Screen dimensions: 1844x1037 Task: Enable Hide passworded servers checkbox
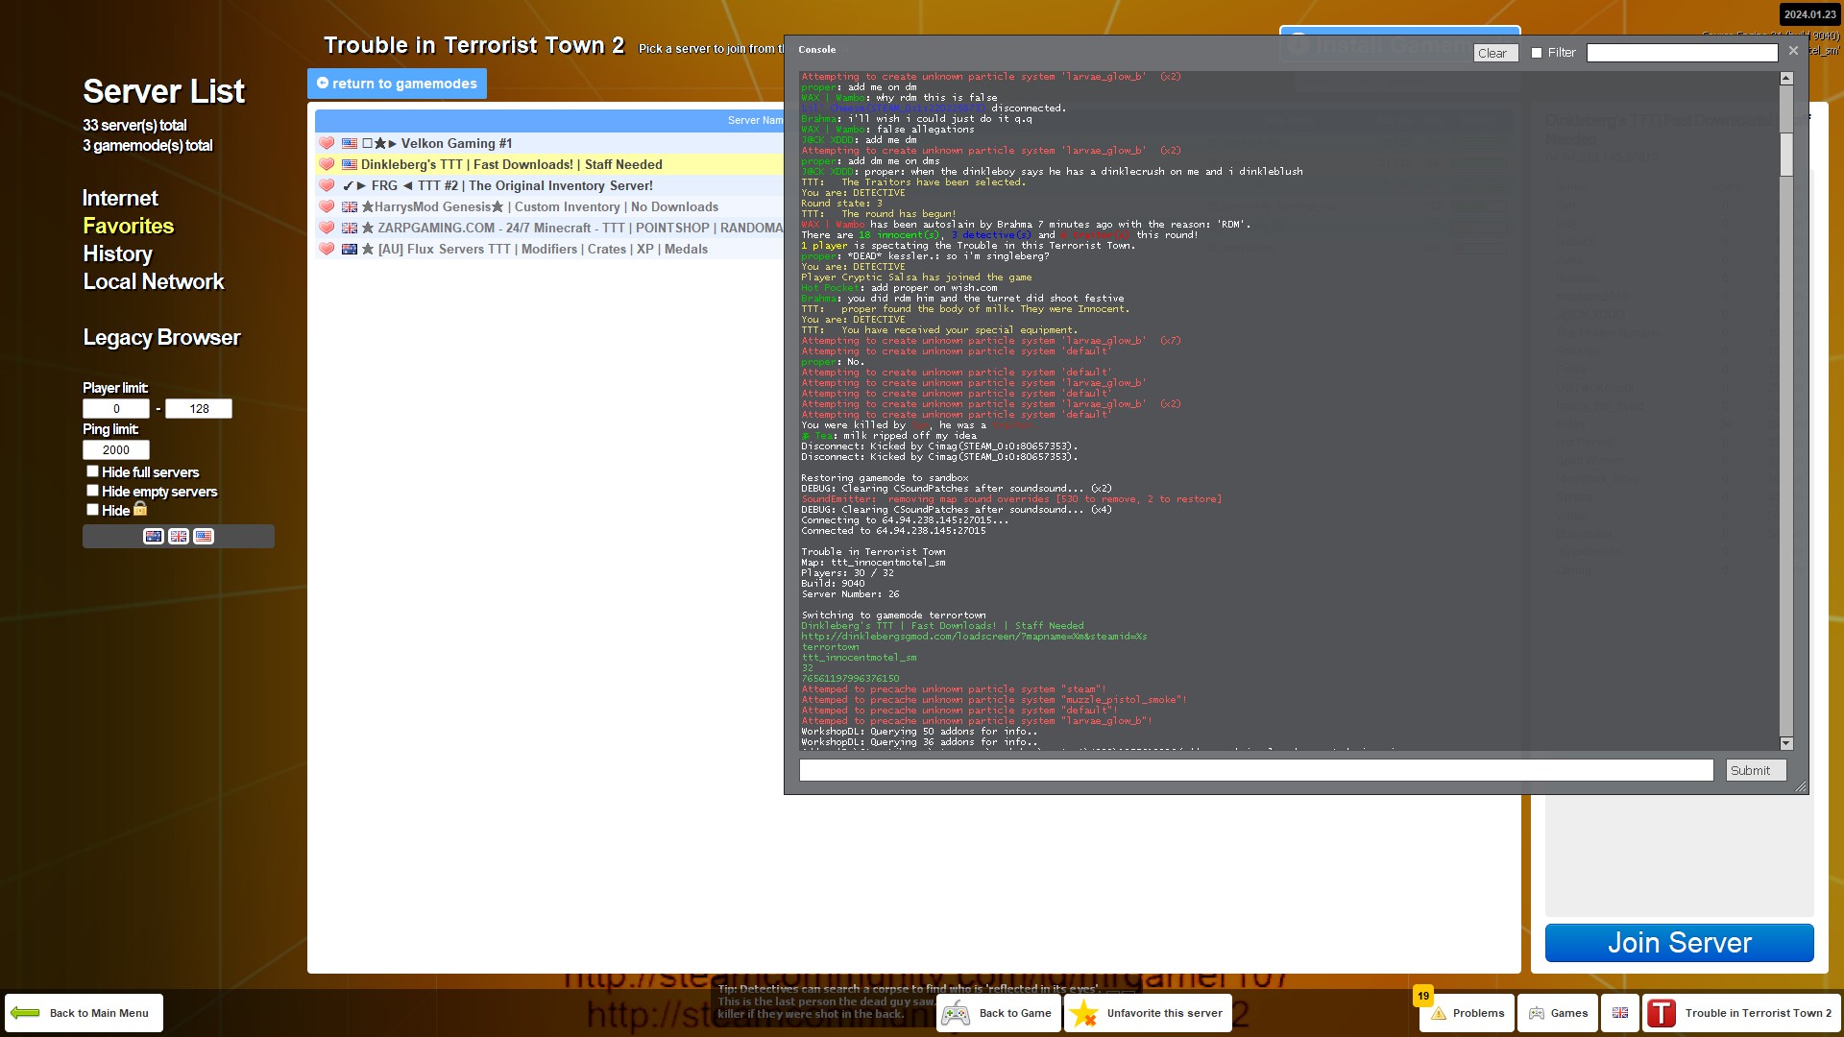[x=92, y=510]
